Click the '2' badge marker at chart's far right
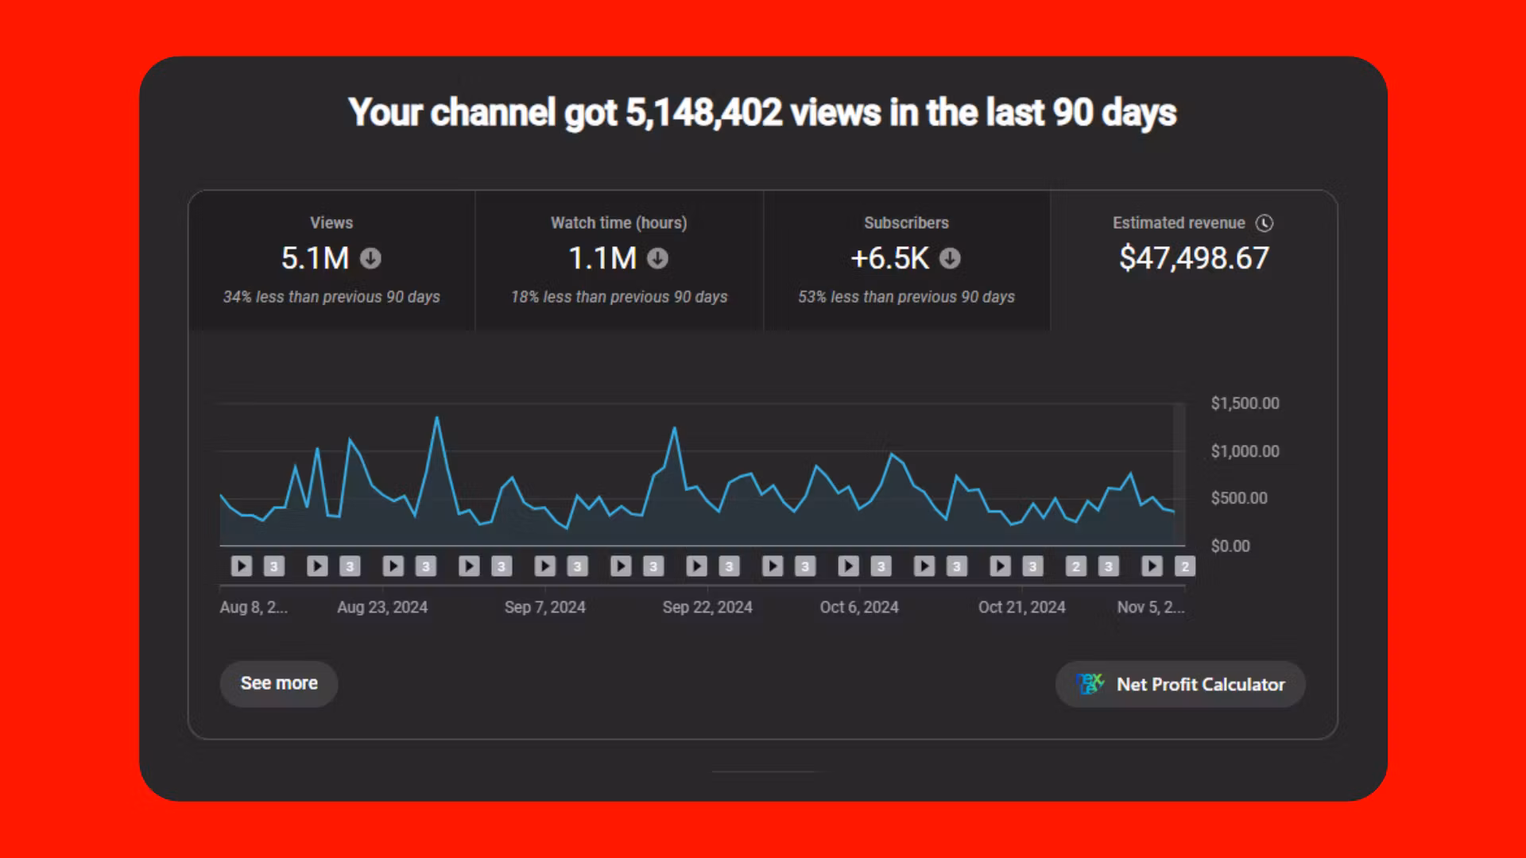 [x=1185, y=566]
